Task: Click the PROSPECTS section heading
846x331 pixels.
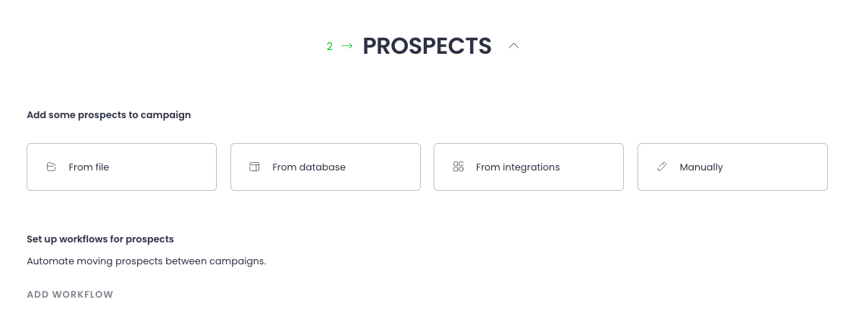Action: tap(427, 46)
